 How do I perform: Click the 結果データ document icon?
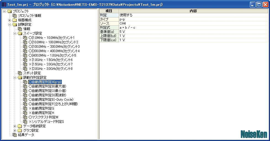15,135
